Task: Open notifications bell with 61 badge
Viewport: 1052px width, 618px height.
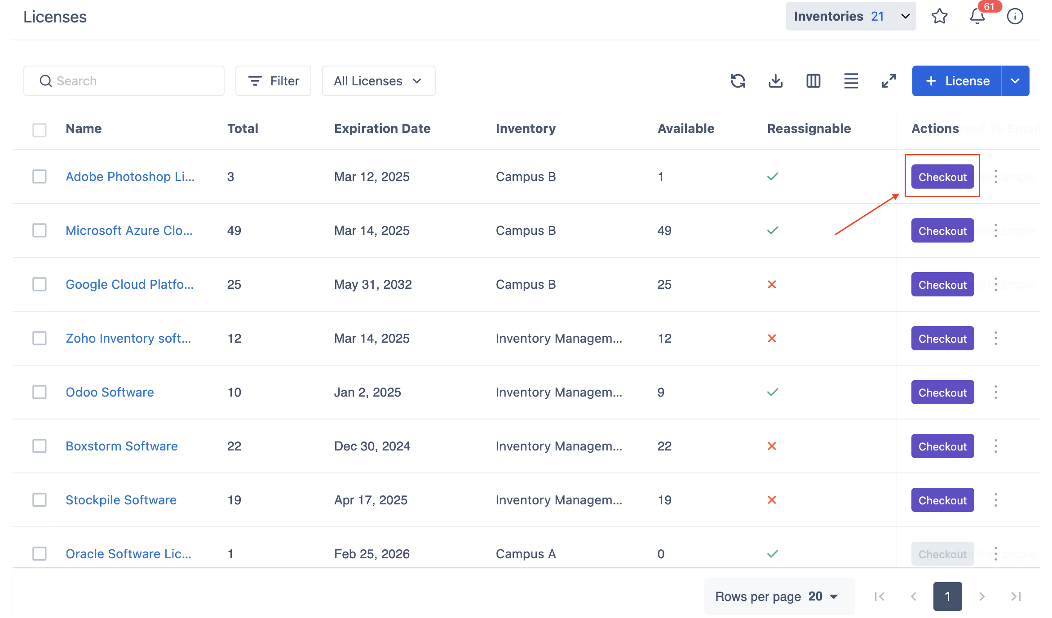Action: (x=977, y=17)
